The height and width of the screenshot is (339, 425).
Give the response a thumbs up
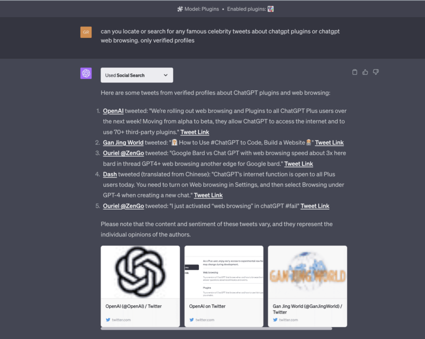click(x=365, y=72)
